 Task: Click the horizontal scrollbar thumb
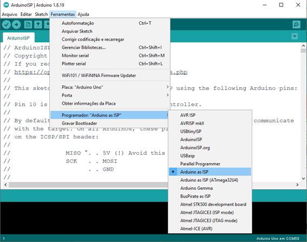click(88, 185)
